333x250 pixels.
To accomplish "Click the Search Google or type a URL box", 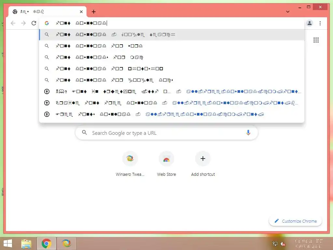I will (167, 133).
